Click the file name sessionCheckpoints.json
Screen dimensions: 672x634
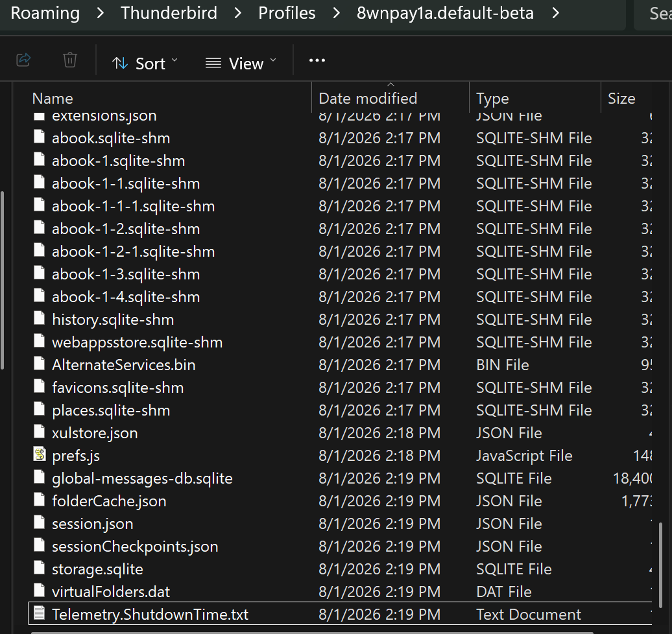[x=135, y=546]
